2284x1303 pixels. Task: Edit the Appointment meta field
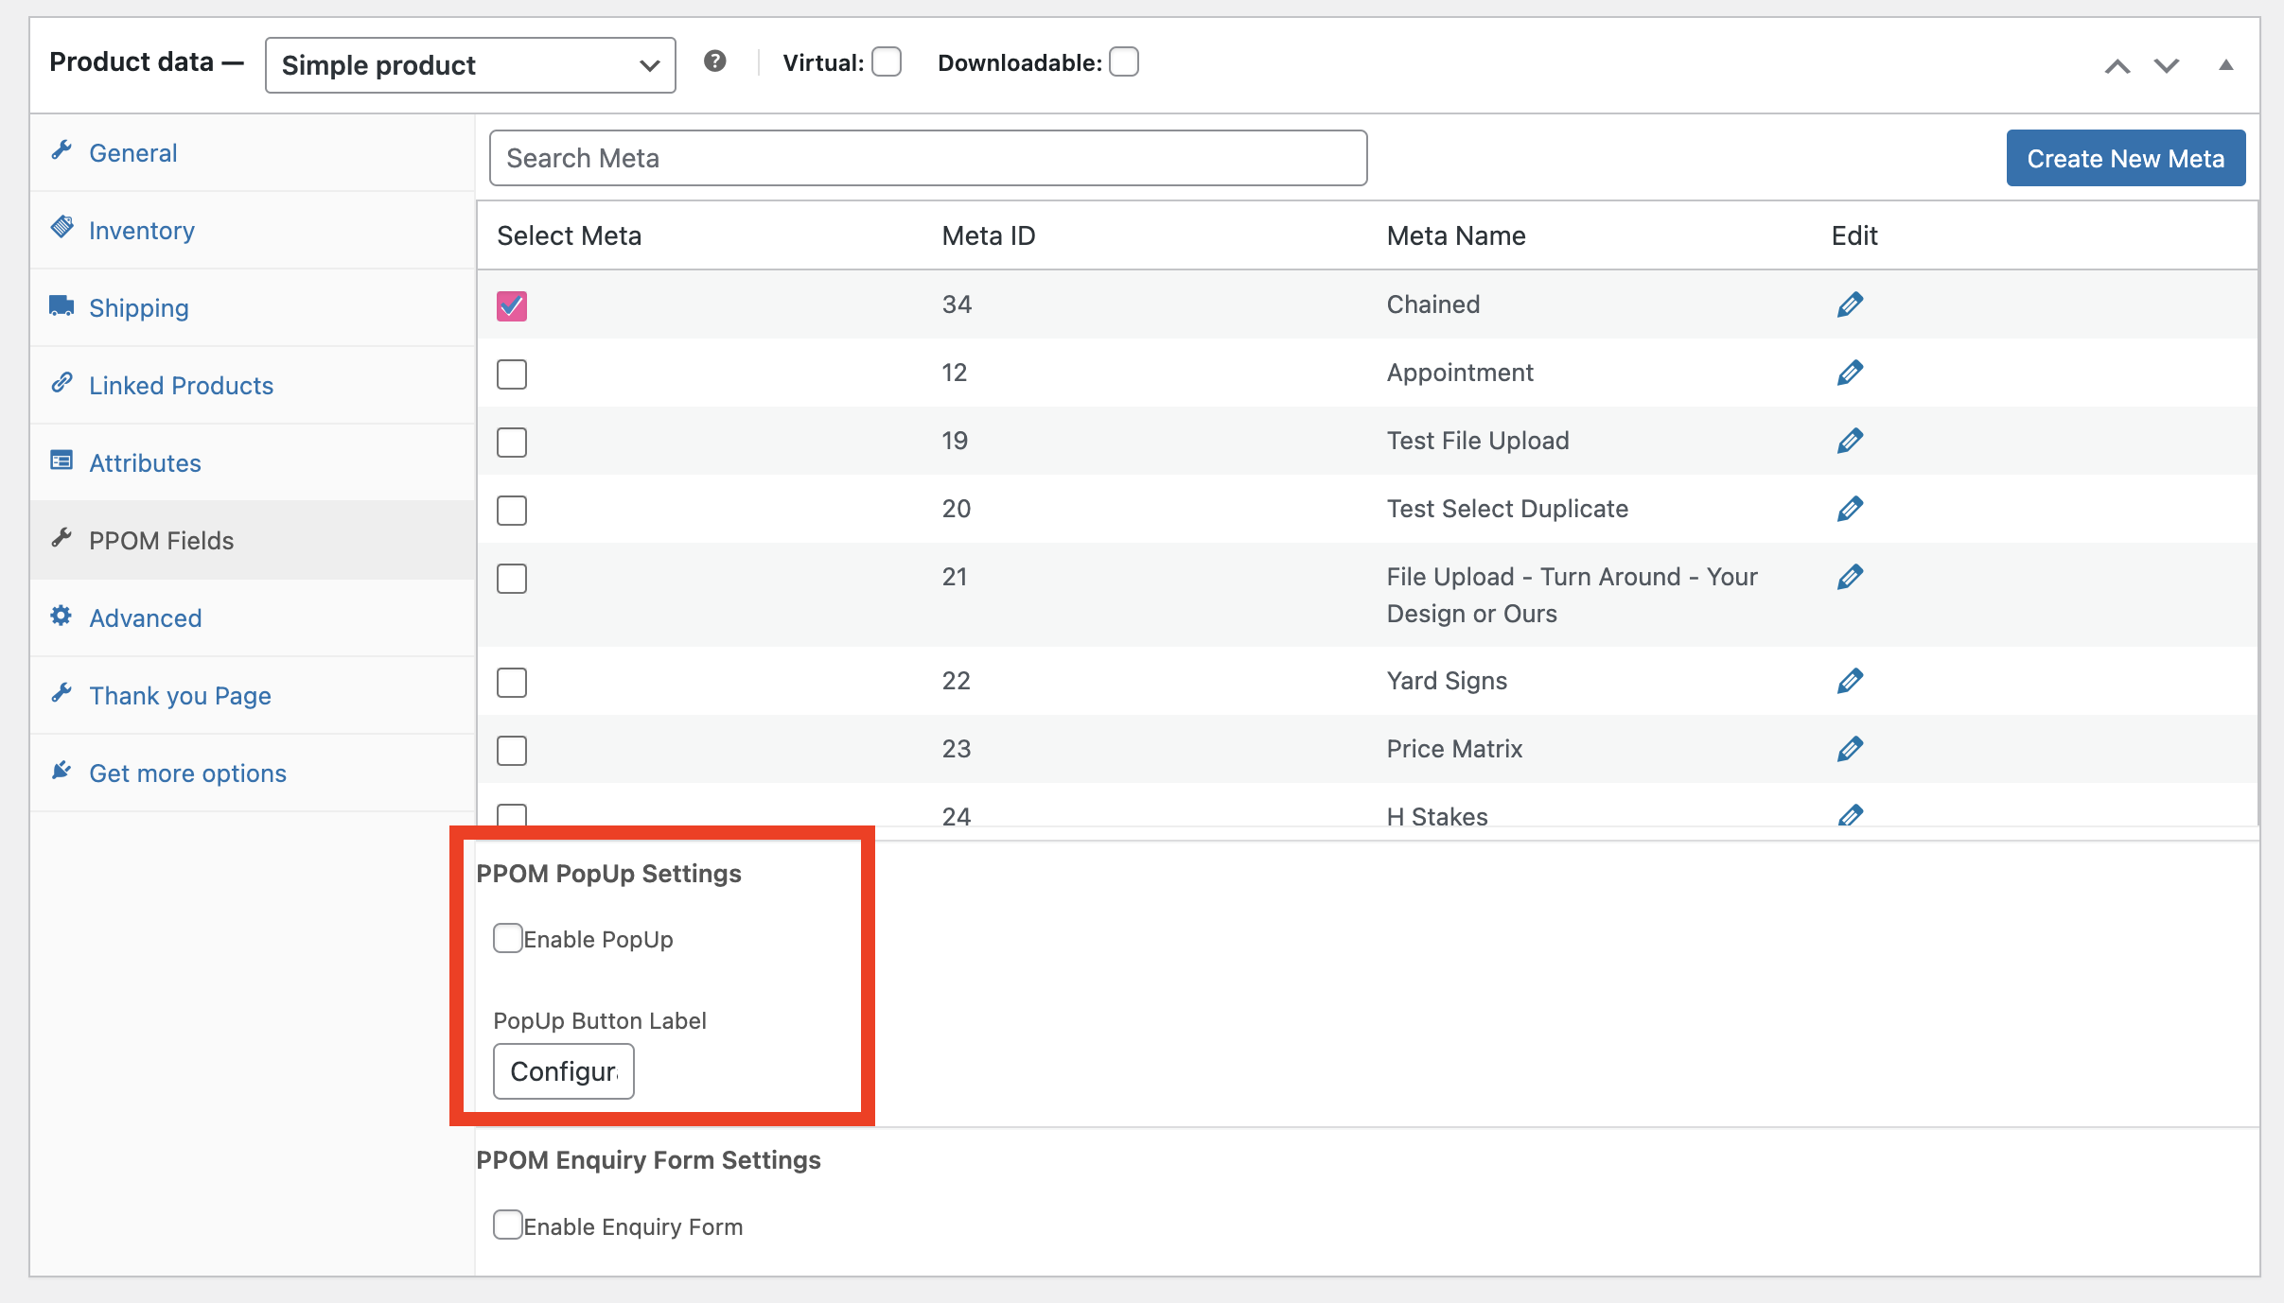click(1849, 372)
